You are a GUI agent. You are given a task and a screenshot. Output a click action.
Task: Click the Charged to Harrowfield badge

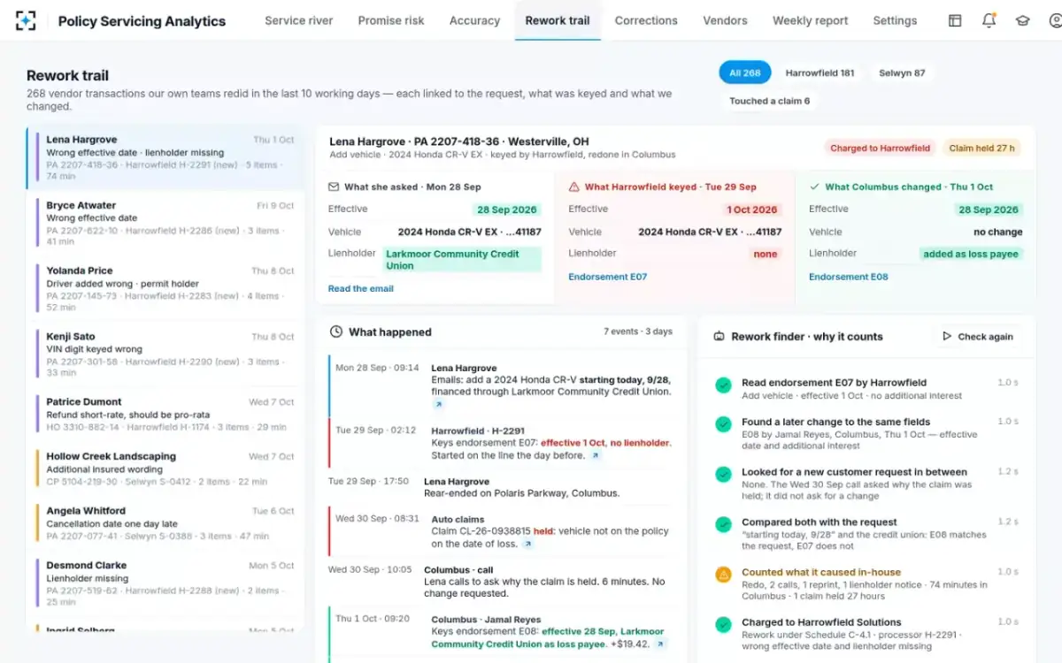880,148
